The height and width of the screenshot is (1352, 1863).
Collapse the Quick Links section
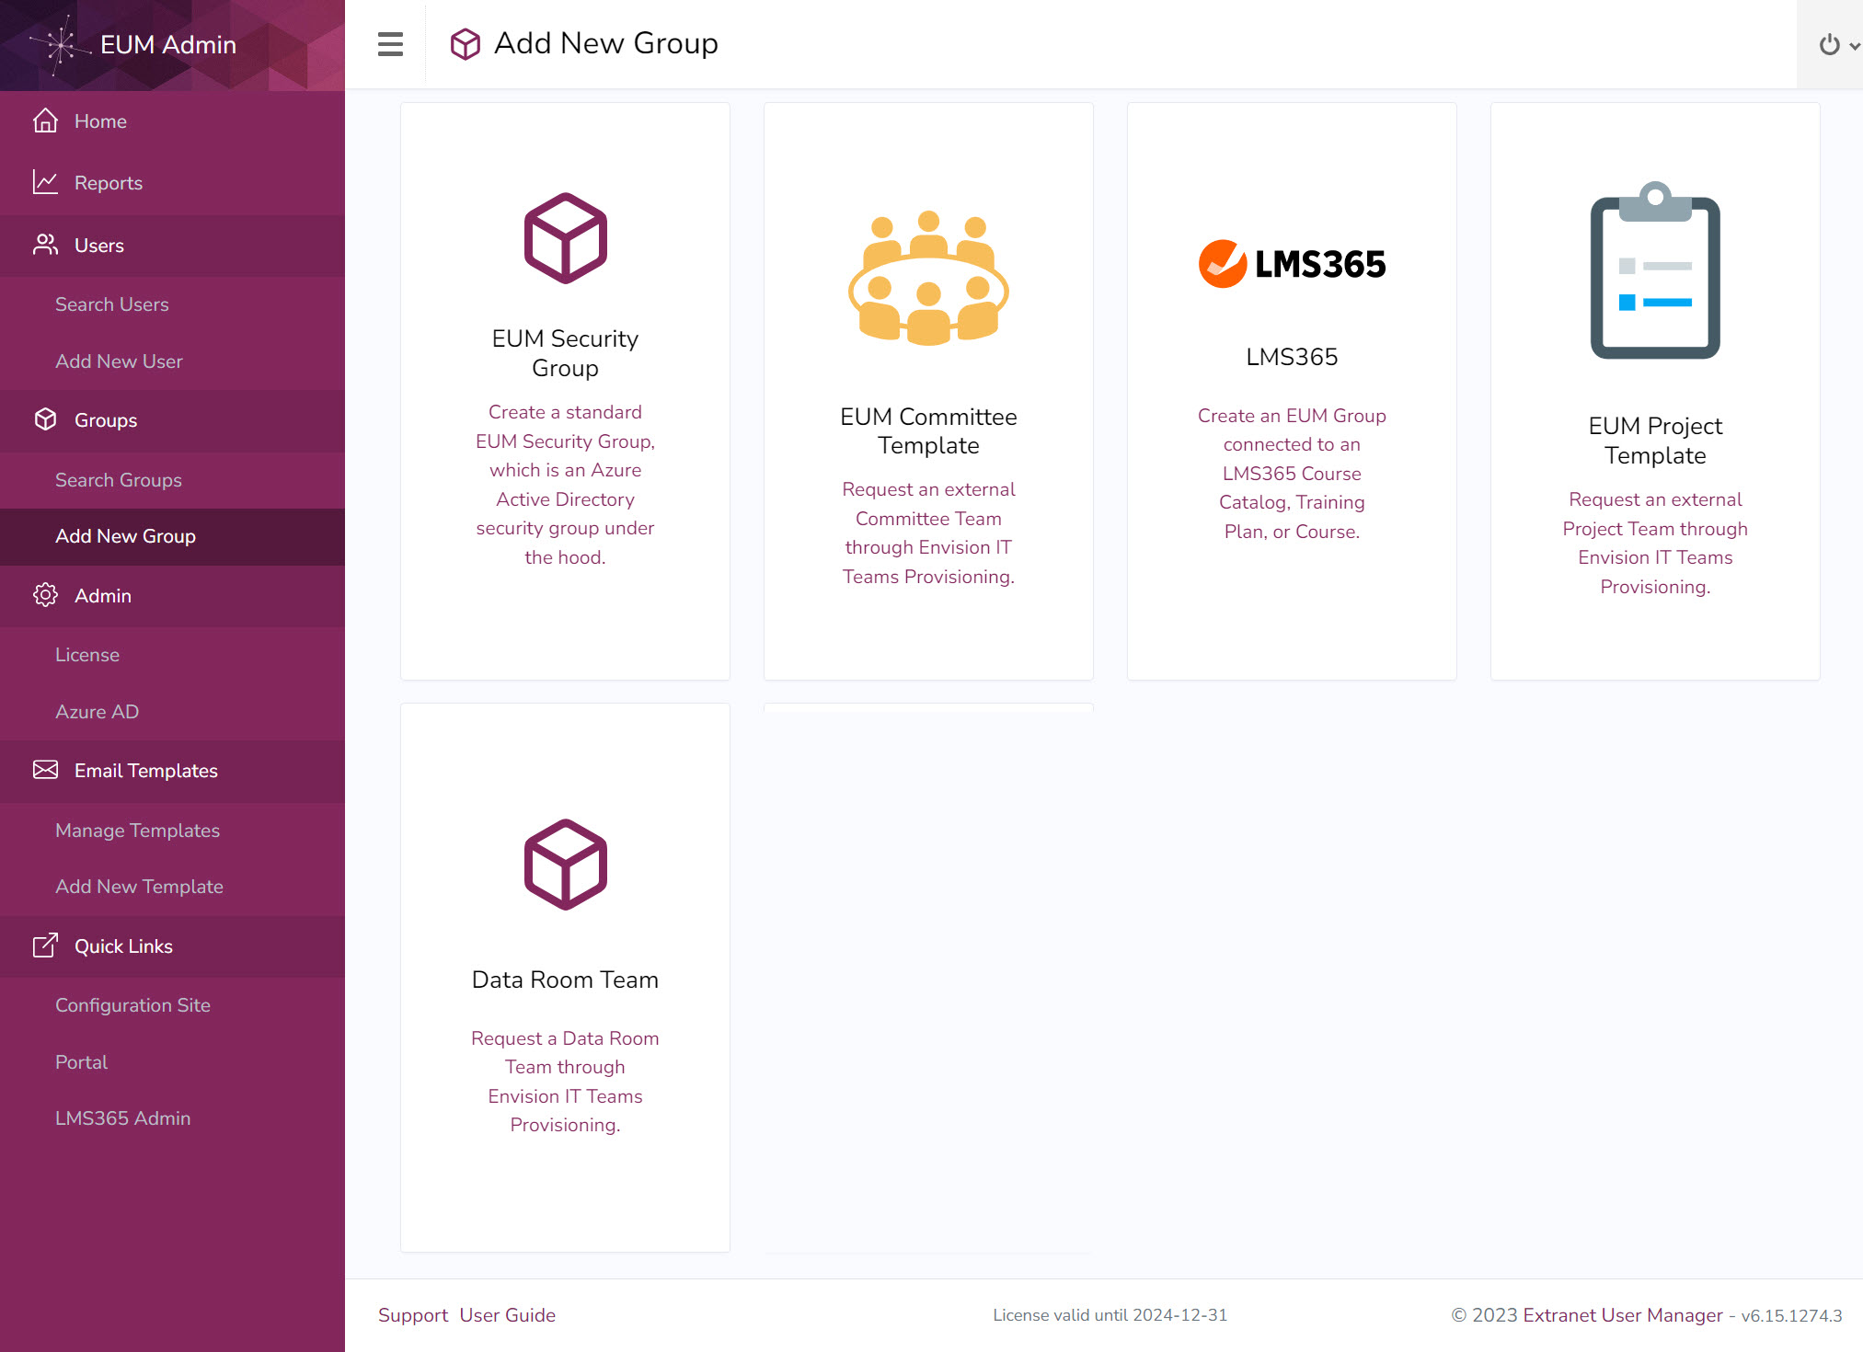tap(123, 946)
